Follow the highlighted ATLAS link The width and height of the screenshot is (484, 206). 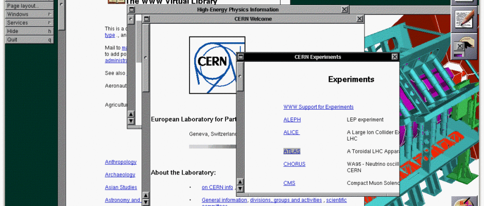[291, 151]
